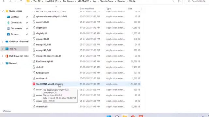Image resolution: width=209 pixels, height=117 pixels.
Task: Click the dbgeng.dll file icon
Action: [x=34, y=28]
